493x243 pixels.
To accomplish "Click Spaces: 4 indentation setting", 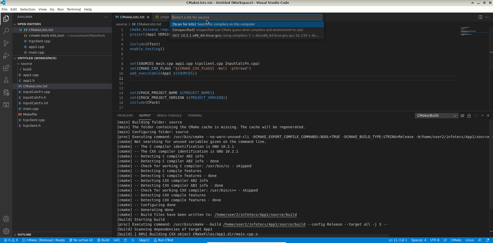I will 419,240.
